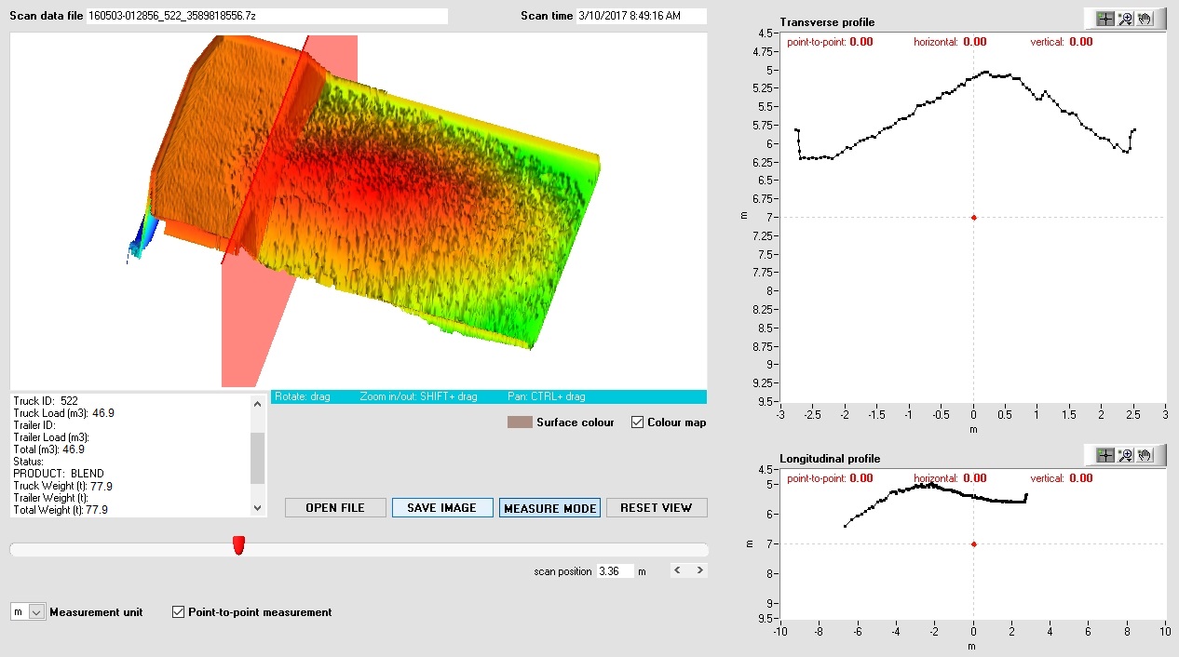Activate pan hand tool for Transverse profile
The image size is (1179, 657).
coord(1144,19)
